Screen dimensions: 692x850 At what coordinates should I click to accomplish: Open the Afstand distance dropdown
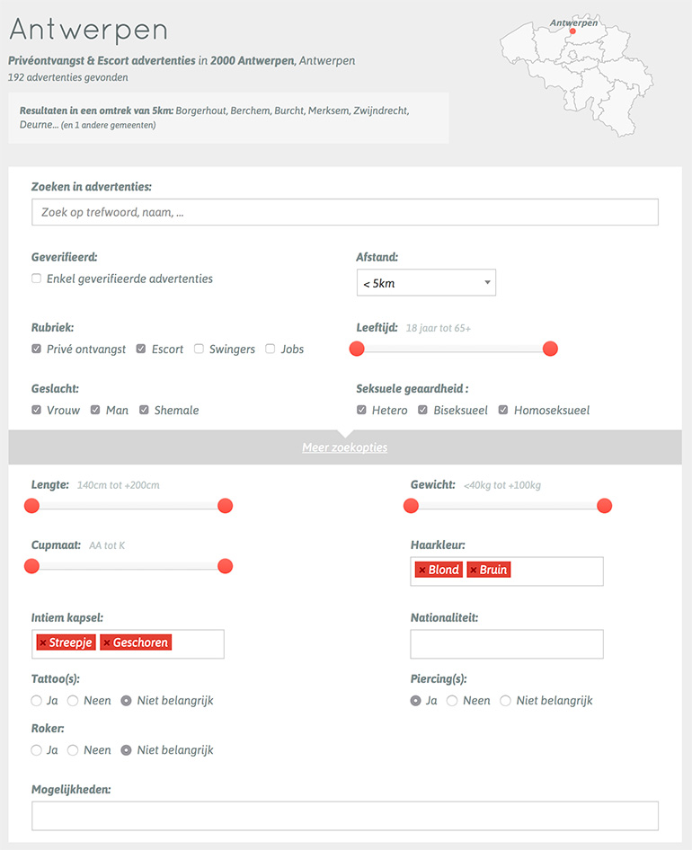tap(426, 283)
